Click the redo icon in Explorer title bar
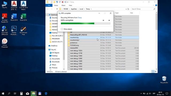171x96 pixels. click(60, 2)
